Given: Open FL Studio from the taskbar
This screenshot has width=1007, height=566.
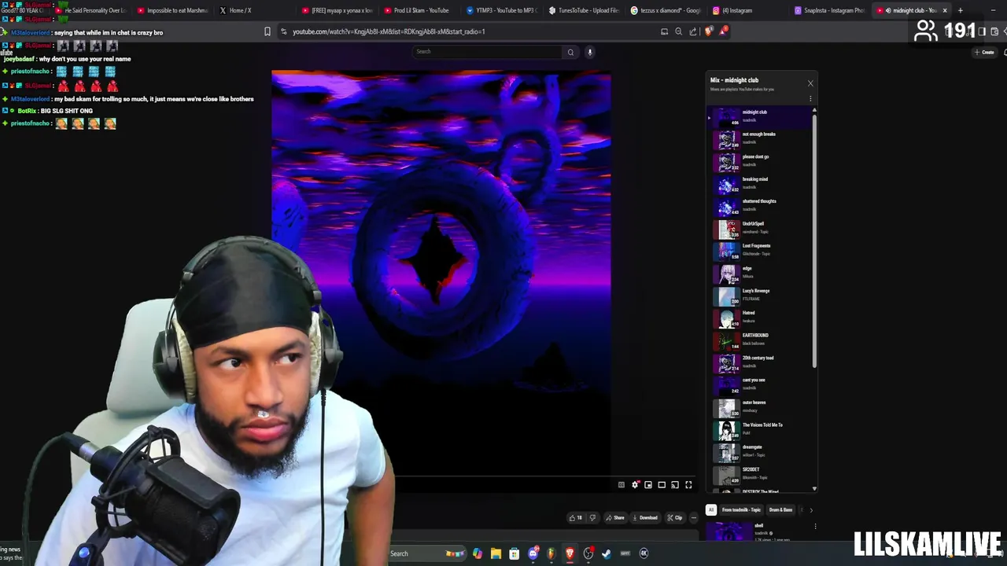Looking at the screenshot, I should tap(551, 553).
